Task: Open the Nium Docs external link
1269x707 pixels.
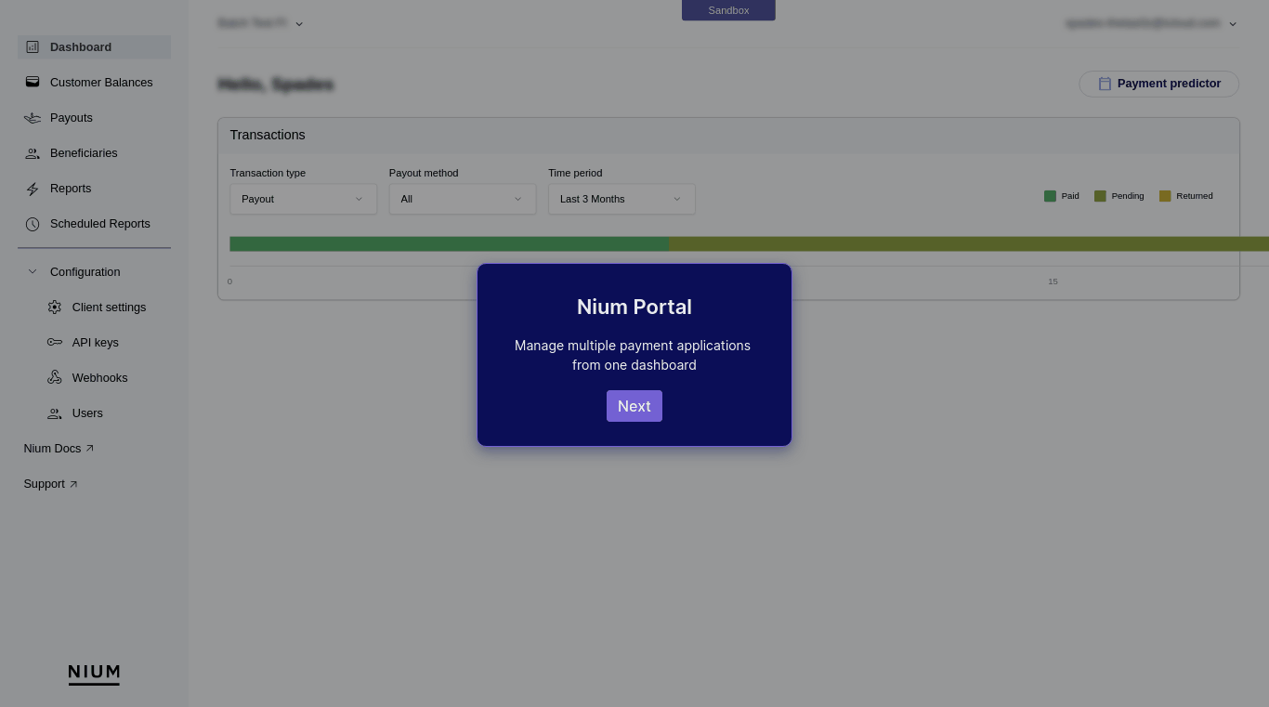Action: point(59,449)
